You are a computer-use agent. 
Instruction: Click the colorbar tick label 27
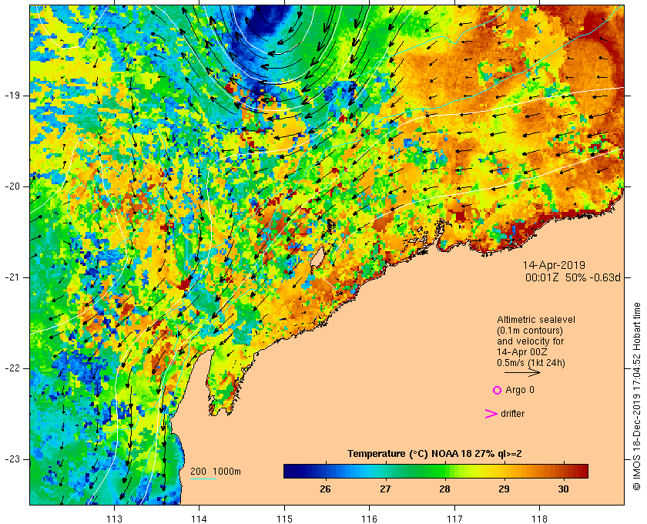click(x=385, y=489)
